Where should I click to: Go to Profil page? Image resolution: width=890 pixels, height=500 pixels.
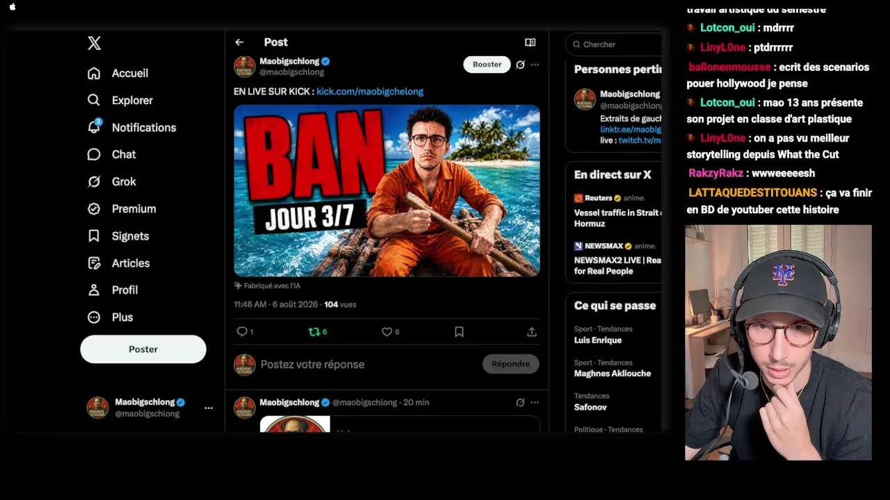click(x=113, y=290)
